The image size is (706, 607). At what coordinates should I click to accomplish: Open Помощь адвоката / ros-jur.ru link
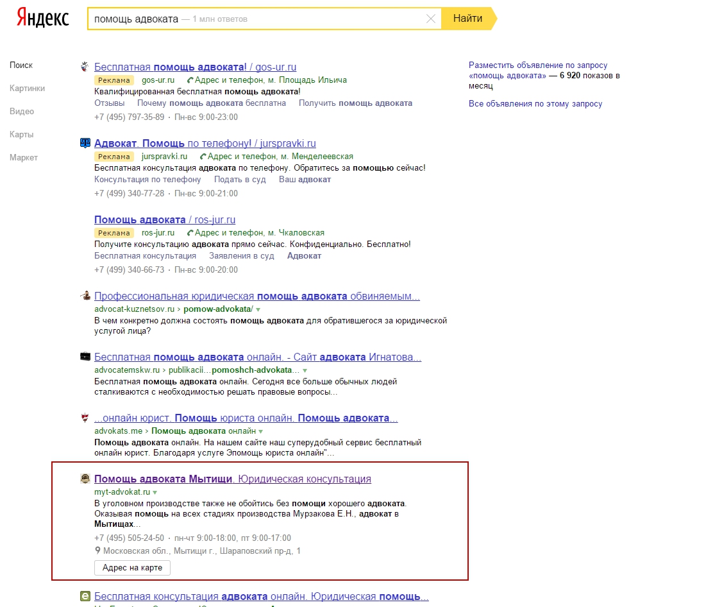pos(165,220)
